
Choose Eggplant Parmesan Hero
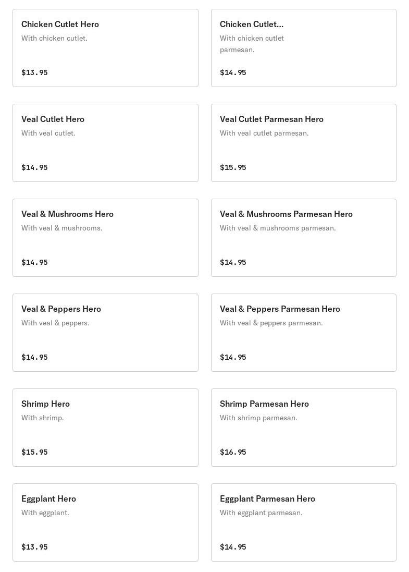[x=303, y=522]
